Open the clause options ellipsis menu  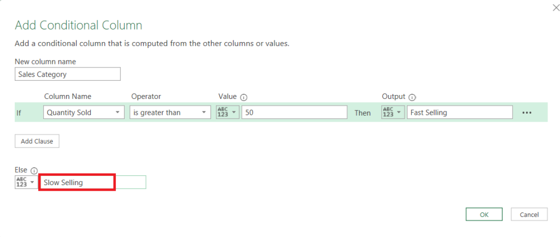click(x=527, y=112)
